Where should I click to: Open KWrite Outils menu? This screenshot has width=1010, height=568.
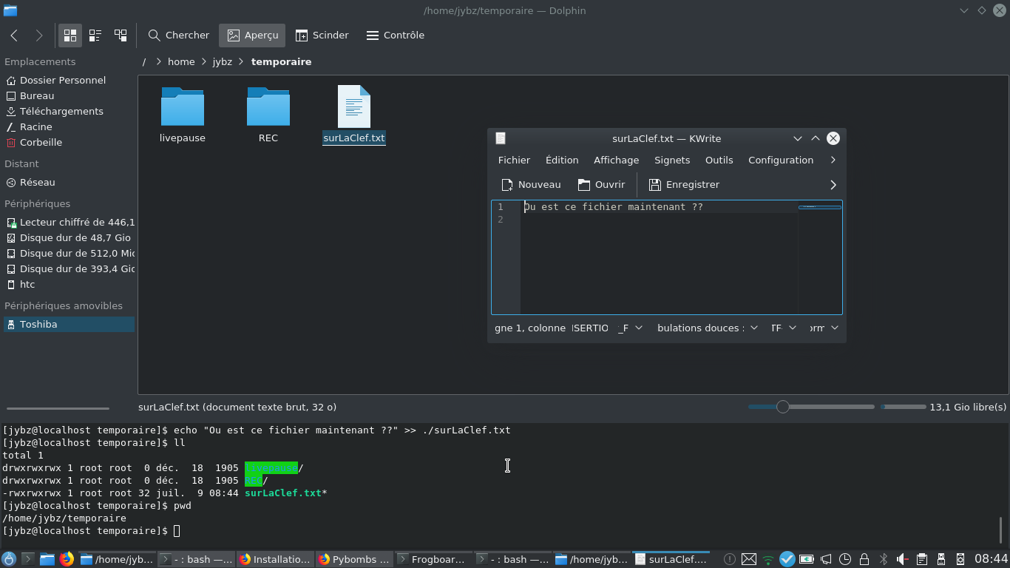click(x=719, y=160)
